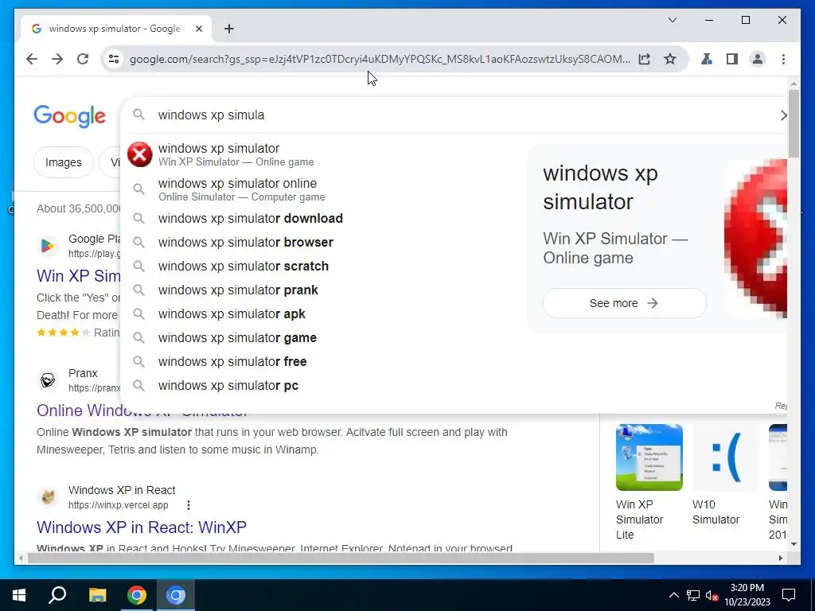The width and height of the screenshot is (815, 611).
Task: Open the Google Play result favicon
Action: (47, 246)
